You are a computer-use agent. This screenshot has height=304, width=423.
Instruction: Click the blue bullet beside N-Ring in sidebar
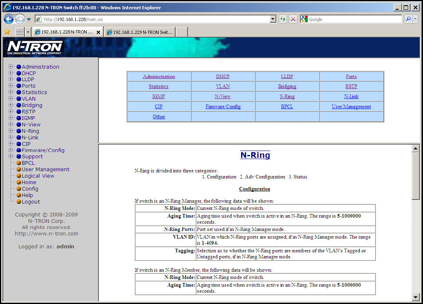pyautogui.click(x=19, y=131)
